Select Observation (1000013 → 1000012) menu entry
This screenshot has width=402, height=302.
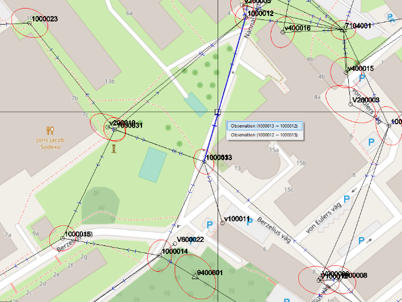pos(264,126)
